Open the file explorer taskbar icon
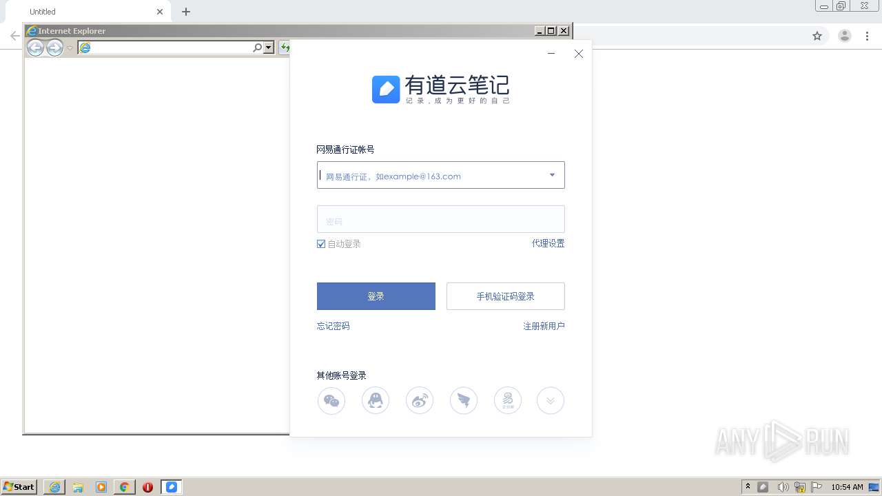The width and height of the screenshot is (882, 496). coord(78,487)
